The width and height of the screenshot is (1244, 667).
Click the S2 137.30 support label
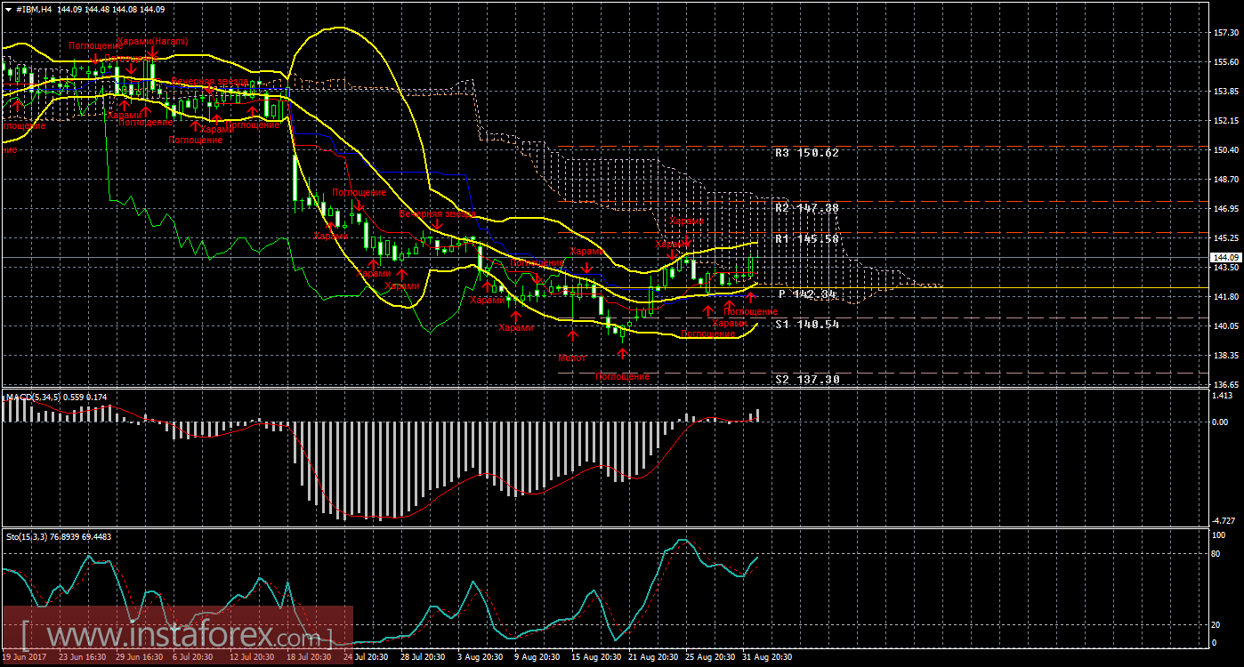click(x=806, y=380)
